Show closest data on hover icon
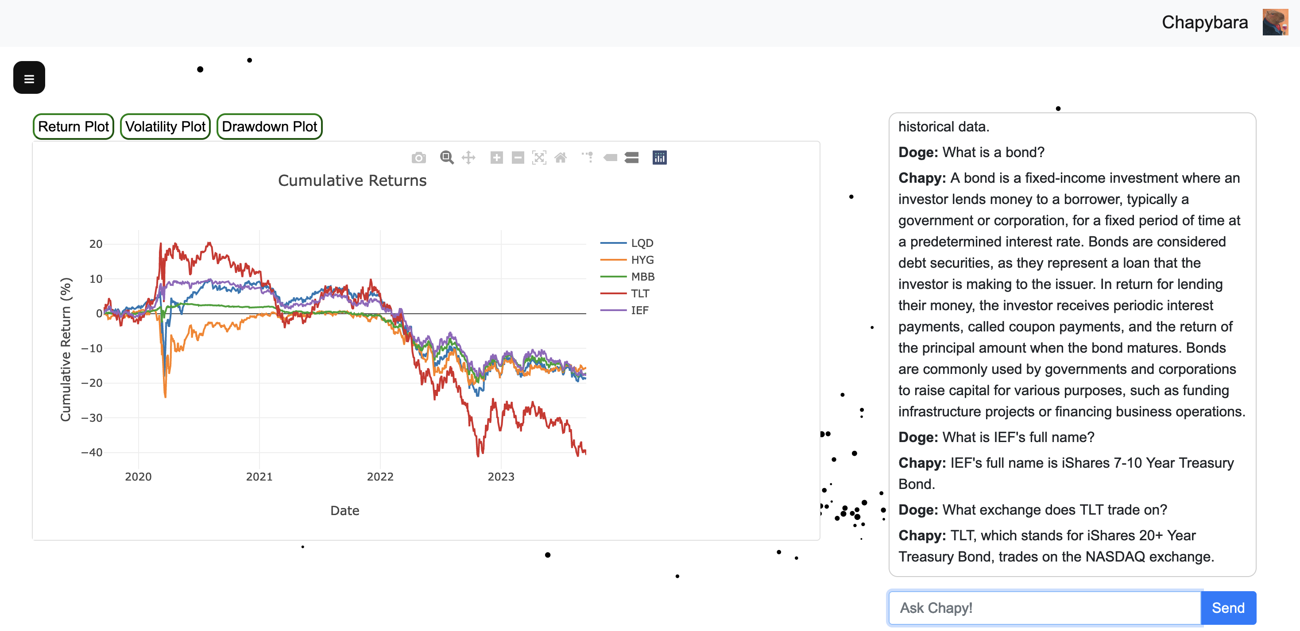Screen dimensions: 1300x631 610,158
